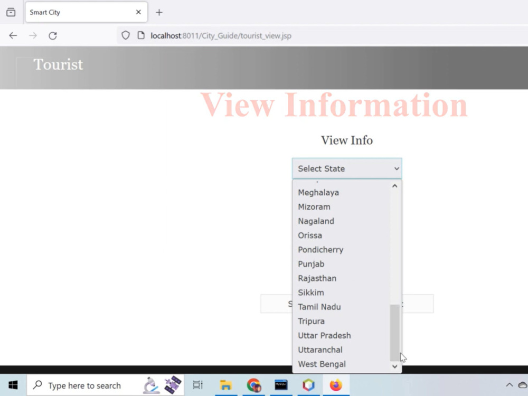Reload the current page
This screenshot has width=528, height=396.
[x=53, y=36]
